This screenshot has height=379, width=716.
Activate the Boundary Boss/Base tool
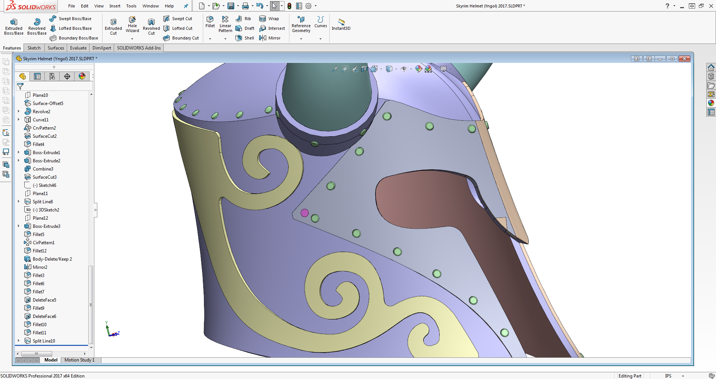click(74, 38)
